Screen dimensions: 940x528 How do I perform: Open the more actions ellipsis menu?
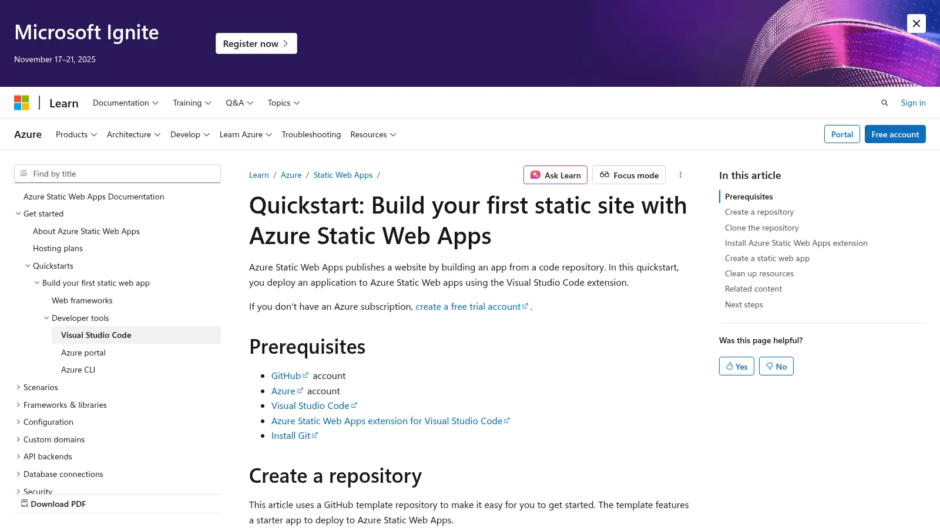pos(680,175)
